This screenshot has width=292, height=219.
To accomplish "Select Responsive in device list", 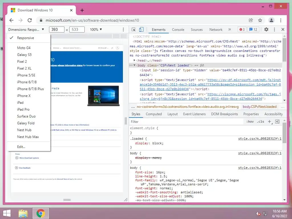I will [x=29, y=38].
